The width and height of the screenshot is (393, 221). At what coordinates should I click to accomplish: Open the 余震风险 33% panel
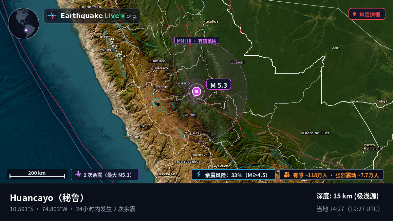pyautogui.click(x=233, y=175)
